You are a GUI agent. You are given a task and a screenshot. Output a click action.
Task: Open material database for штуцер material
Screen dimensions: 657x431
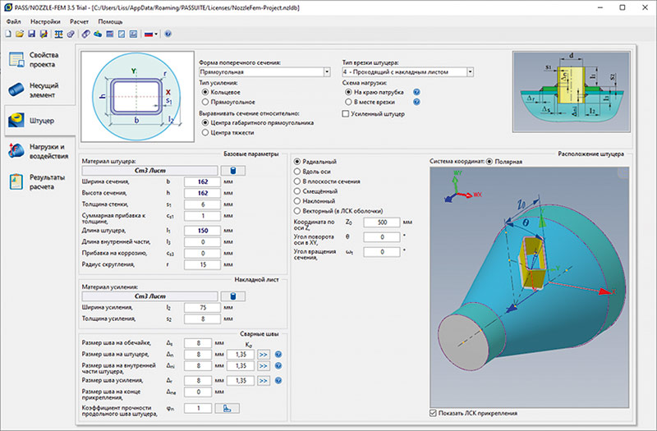tap(233, 171)
